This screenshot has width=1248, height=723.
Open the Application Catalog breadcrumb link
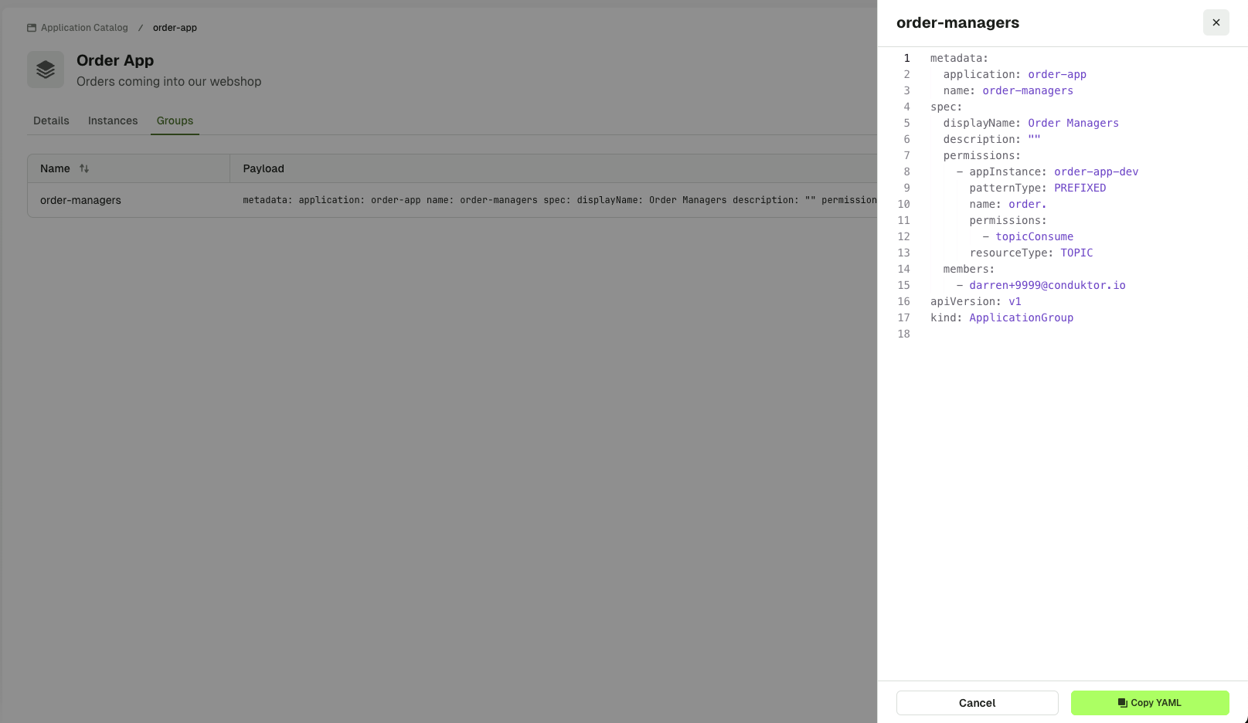coord(84,28)
